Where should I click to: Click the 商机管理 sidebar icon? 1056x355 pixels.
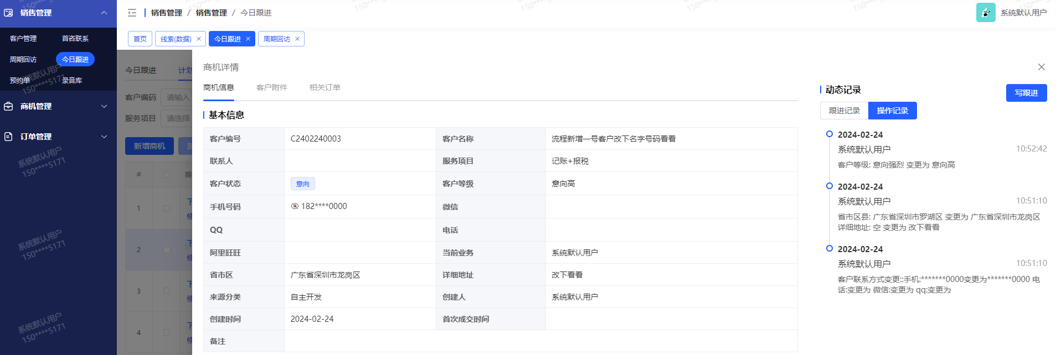(x=8, y=106)
